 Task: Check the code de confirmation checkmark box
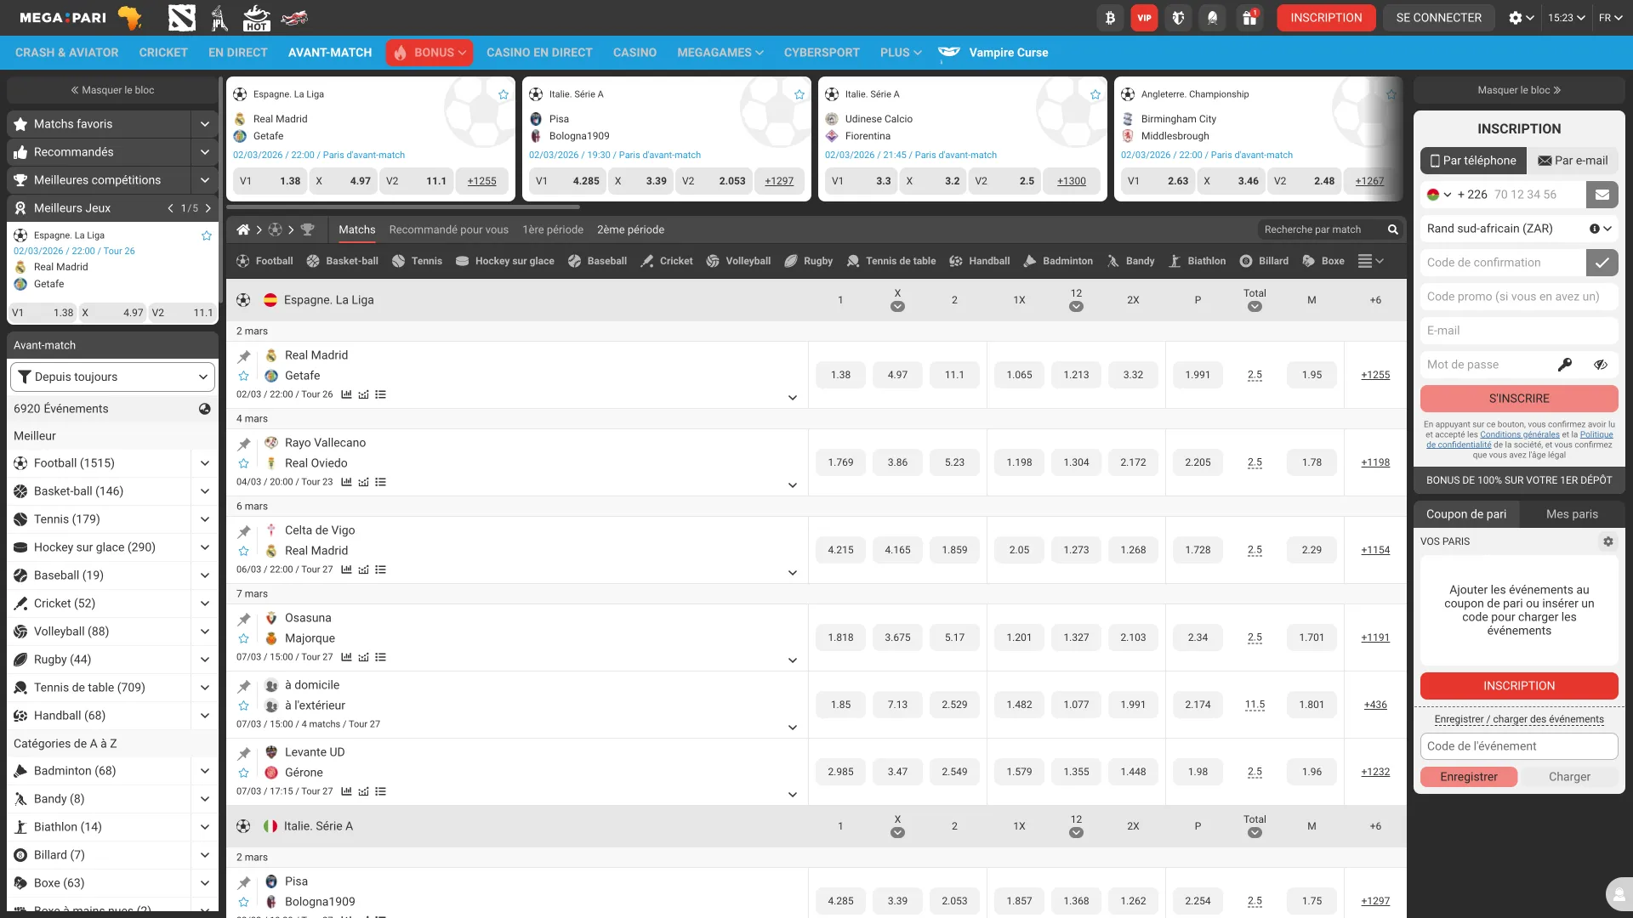(1602, 263)
